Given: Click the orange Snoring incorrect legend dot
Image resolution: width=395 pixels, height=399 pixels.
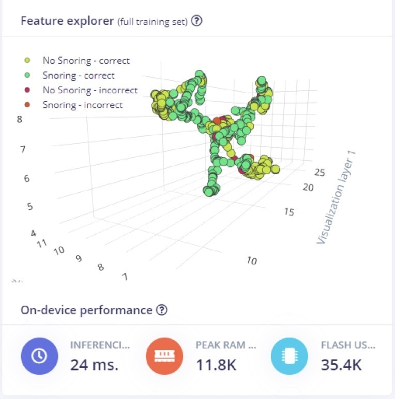Looking at the screenshot, I should coord(27,105).
